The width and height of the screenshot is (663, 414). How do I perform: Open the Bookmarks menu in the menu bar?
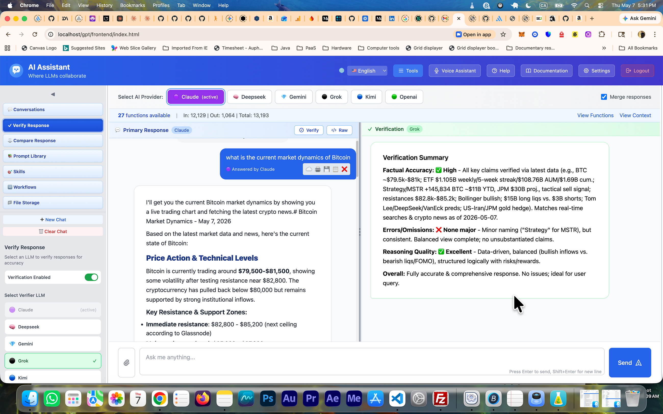point(133,5)
